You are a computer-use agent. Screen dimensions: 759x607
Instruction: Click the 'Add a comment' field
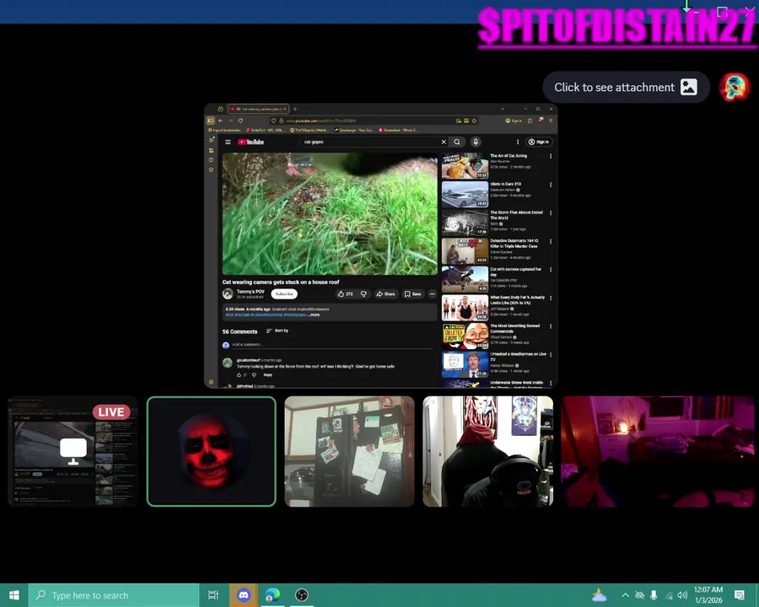pyautogui.click(x=332, y=345)
